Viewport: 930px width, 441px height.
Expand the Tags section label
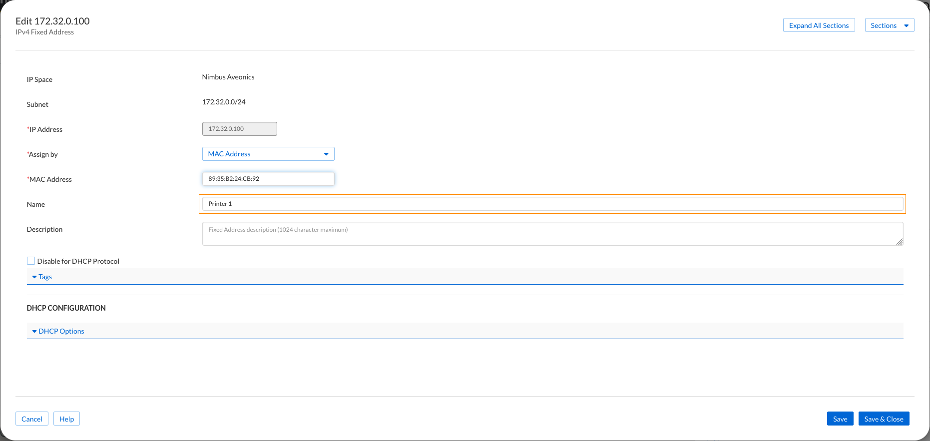pyautogui.click(x=45, y=277)
